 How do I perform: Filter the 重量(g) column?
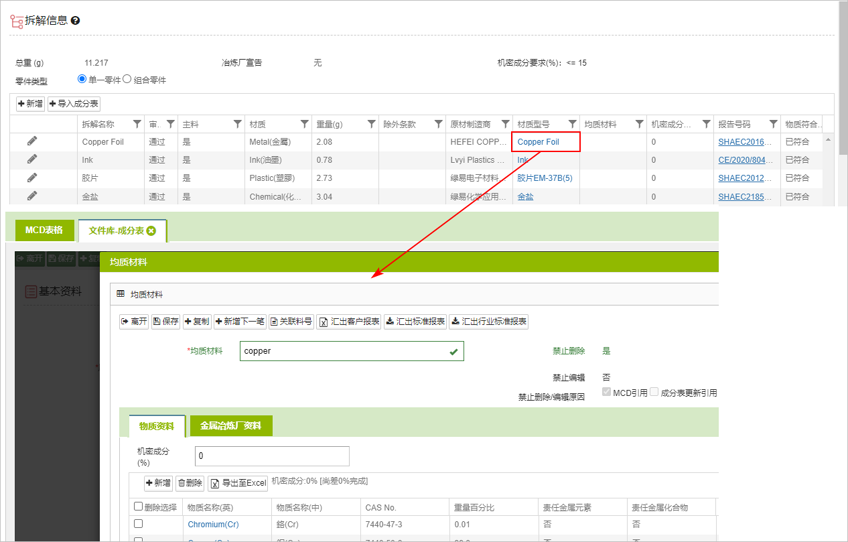[372, 124]
